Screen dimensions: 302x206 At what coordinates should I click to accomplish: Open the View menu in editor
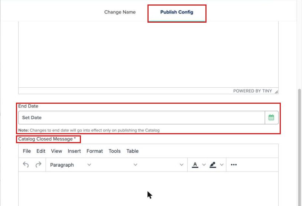(56, 151)
